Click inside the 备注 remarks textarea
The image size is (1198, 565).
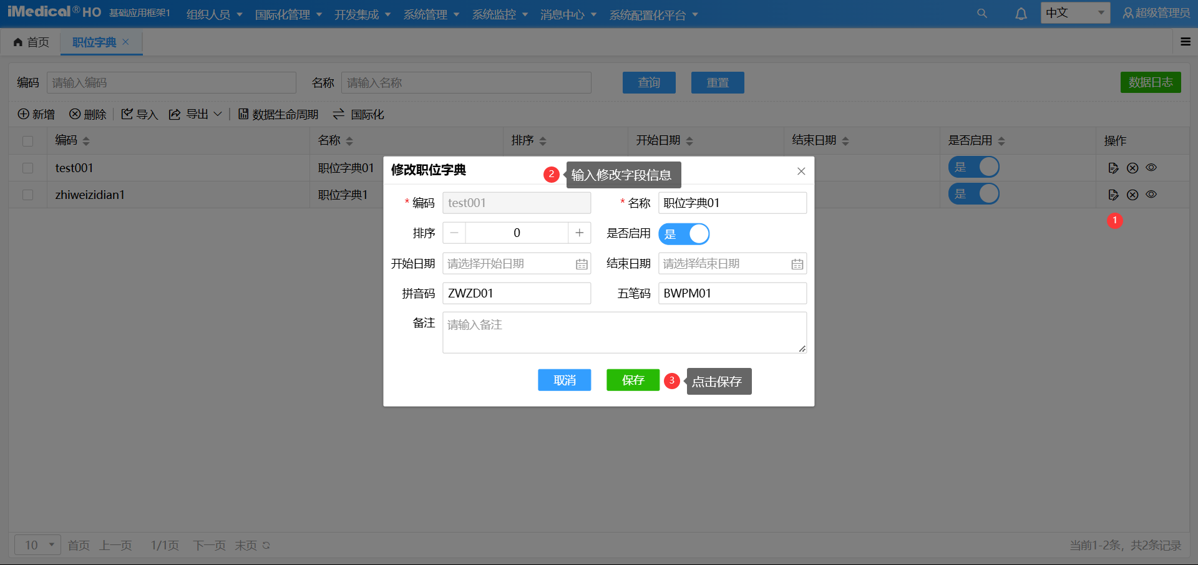tap(624, 332)
